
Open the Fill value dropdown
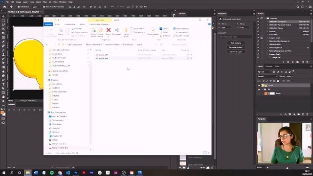point(292,81)
